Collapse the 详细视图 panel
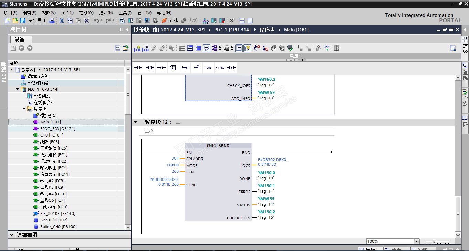 click(11, 235)
